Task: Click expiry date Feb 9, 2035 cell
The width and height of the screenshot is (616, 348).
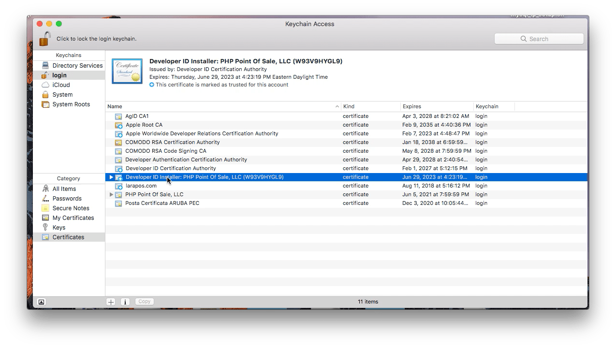Action: tap(436, 125)
